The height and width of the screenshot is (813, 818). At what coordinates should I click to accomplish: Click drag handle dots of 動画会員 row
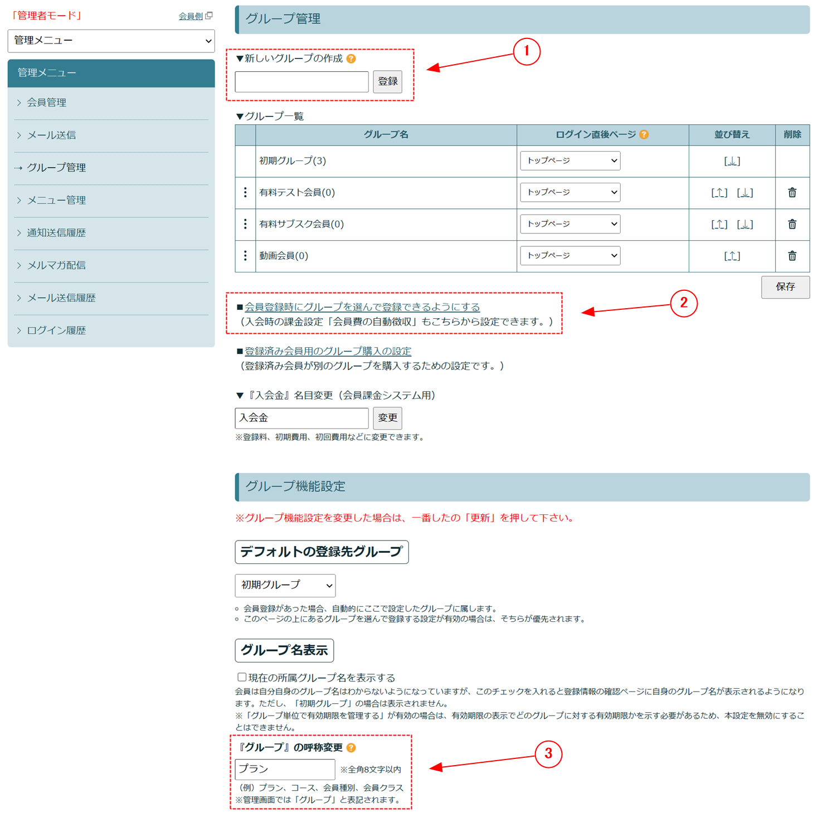pos(245,256)
